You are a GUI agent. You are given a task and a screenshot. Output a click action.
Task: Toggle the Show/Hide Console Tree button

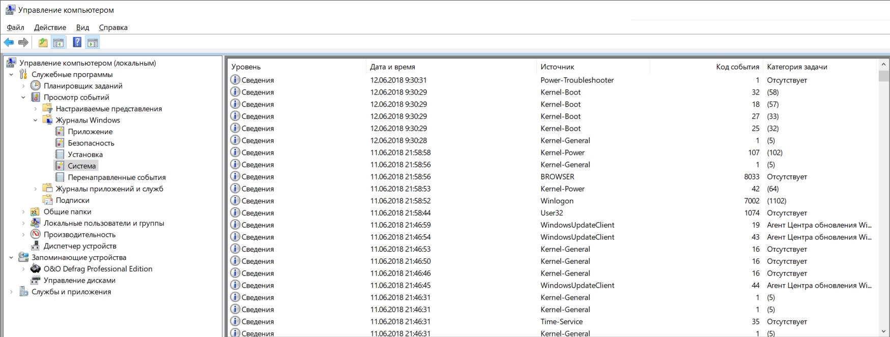coord(59,43)
